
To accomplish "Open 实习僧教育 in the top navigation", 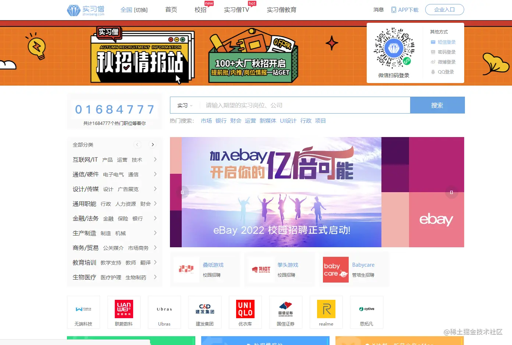I will pyautogui.click(x=281, y=10).
